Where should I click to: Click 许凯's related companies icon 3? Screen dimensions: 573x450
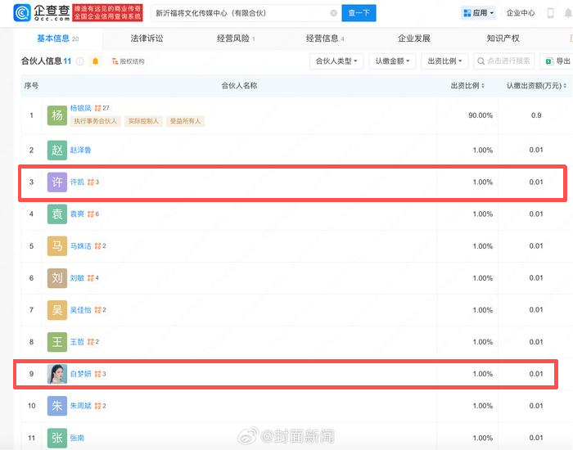click(93, 182)
